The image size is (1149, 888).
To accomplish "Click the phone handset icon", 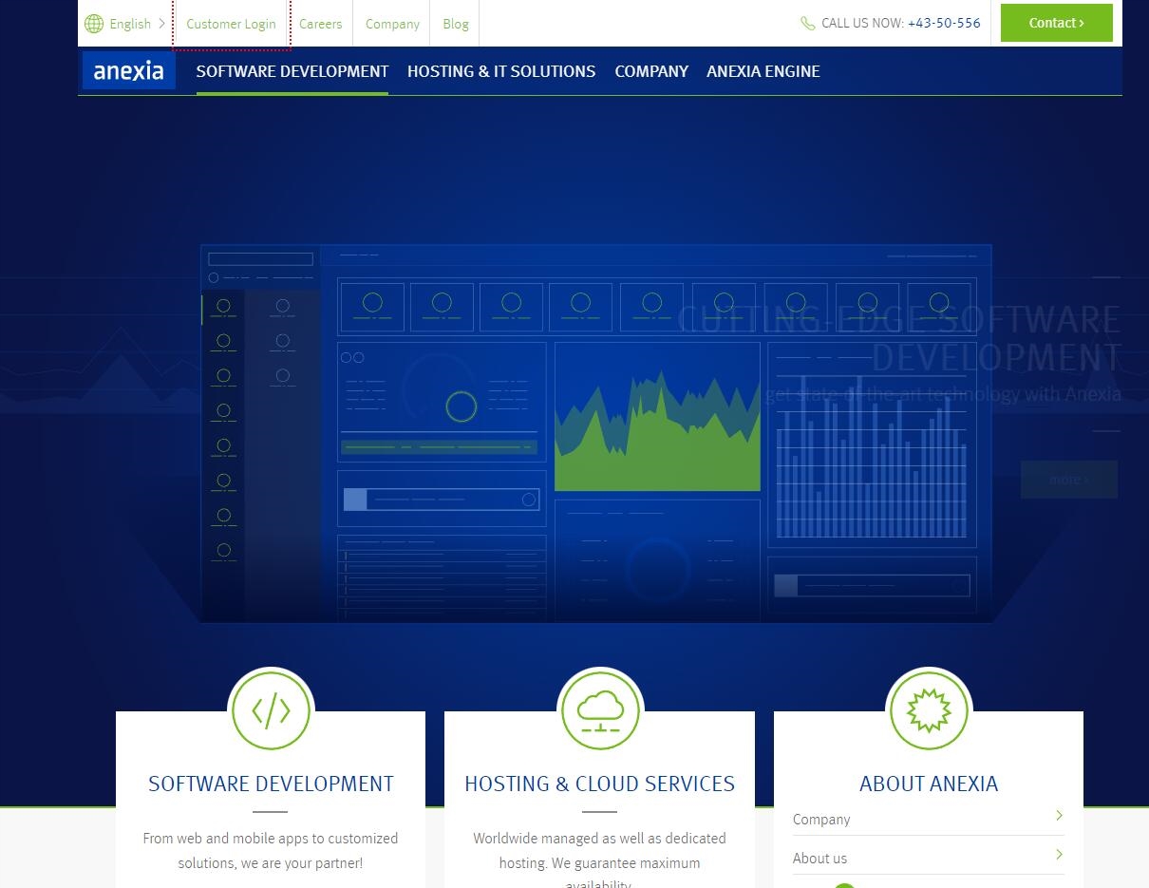I will click(808, 24).
